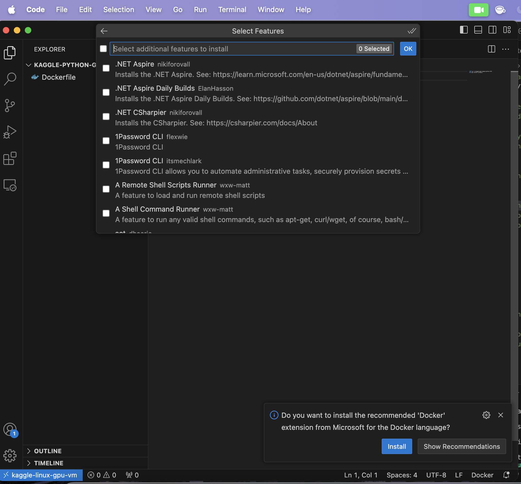Open notification settings gear in Docker prompt
The image size is (521, 484).
tap(486, 415)
